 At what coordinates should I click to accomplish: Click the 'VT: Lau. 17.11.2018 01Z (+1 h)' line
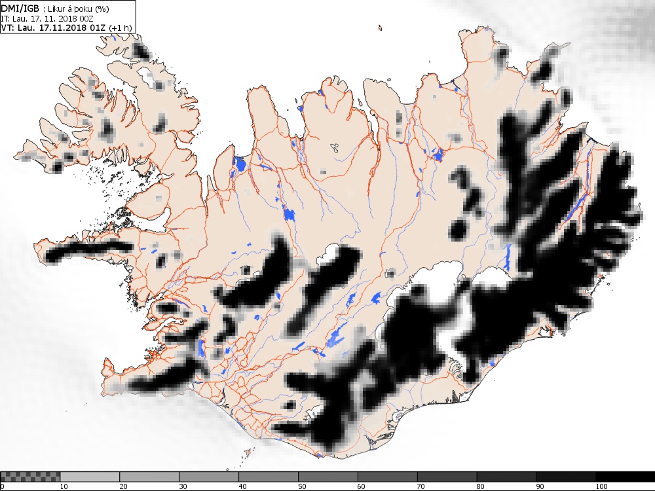click(x=66, y=27)
